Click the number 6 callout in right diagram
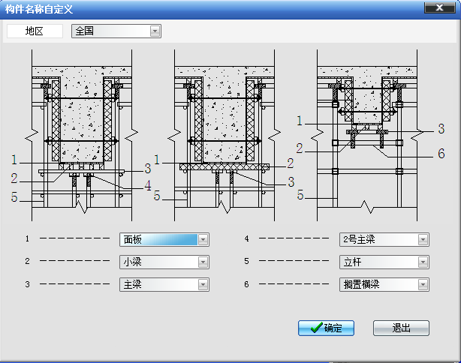This screenshot has height=363, width=461. pos(441,154)
